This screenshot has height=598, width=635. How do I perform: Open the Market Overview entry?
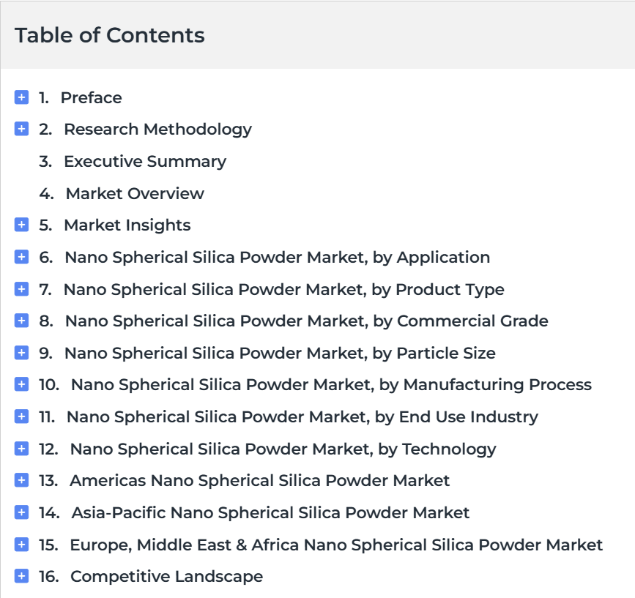tap(135, 193)
